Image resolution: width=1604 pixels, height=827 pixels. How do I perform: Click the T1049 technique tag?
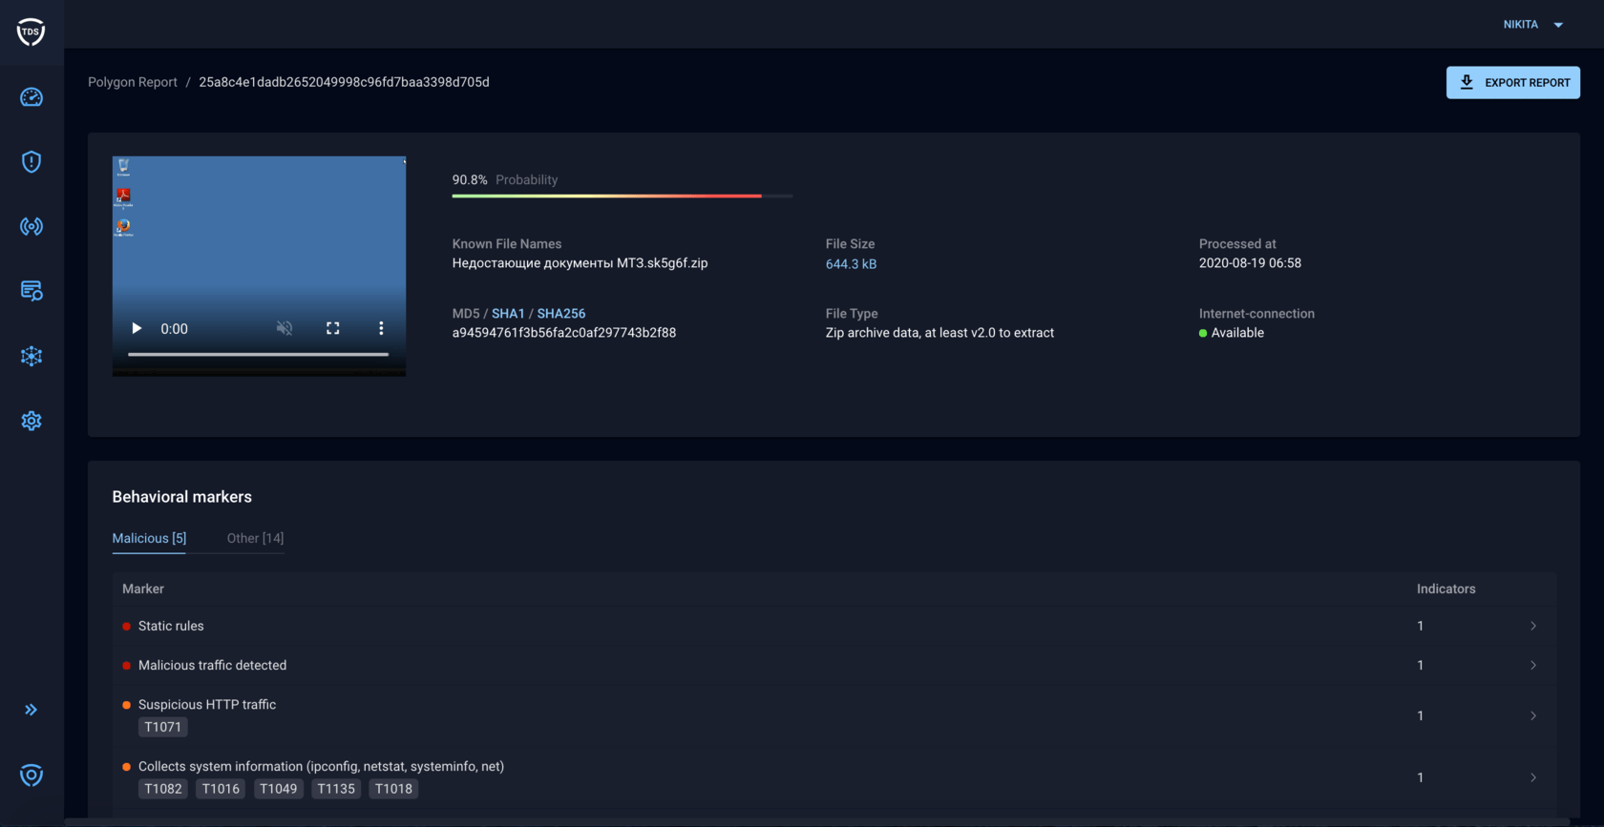(x=279, y=789)
